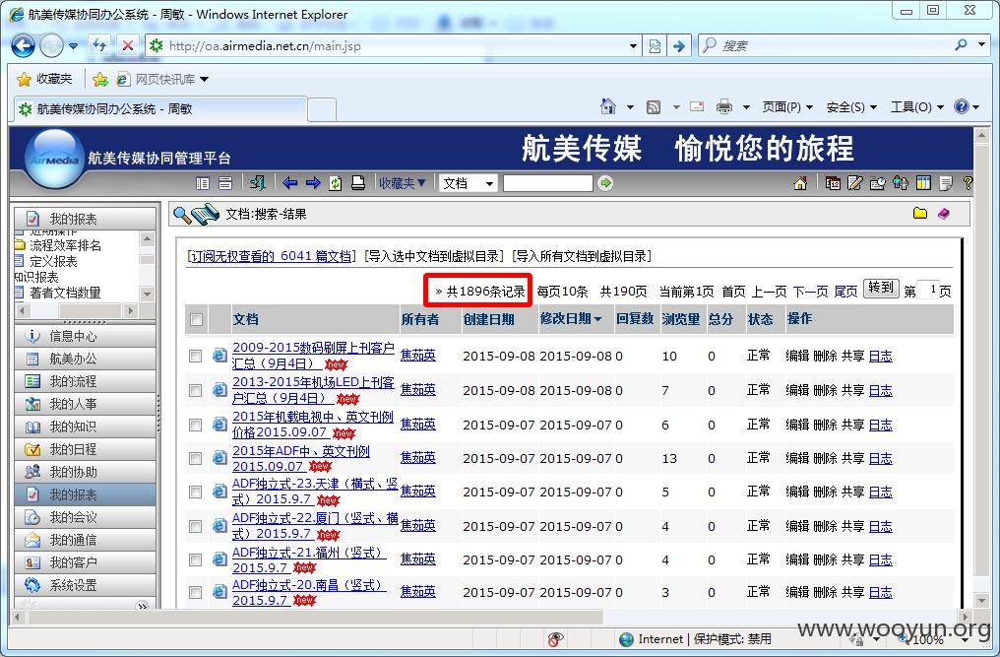Viewport: 1000px width, 657px height.
Task: Click the IE RSS feeds icon
Action: click(654, 107)
